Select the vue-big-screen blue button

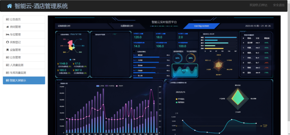(x=202, y=26)
